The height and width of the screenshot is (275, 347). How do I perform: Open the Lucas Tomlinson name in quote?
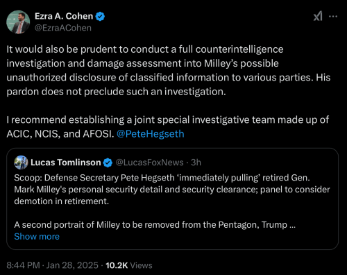tap(66, 162)
